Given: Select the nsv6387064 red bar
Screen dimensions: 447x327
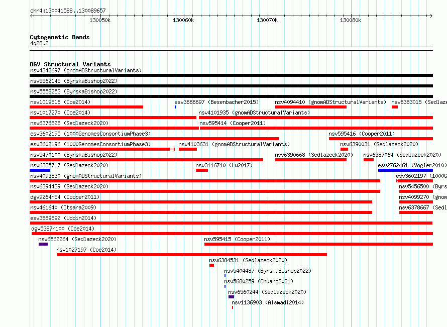Looking at the screenshot, I should 369,160.
